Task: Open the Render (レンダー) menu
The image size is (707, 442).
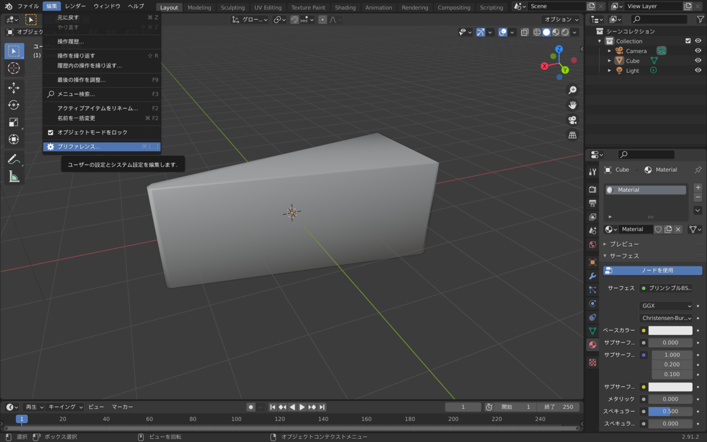Action: tap(75, 6)
